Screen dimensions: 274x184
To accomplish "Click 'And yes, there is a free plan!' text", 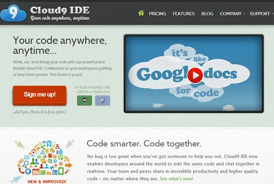I will click(40, 112).
